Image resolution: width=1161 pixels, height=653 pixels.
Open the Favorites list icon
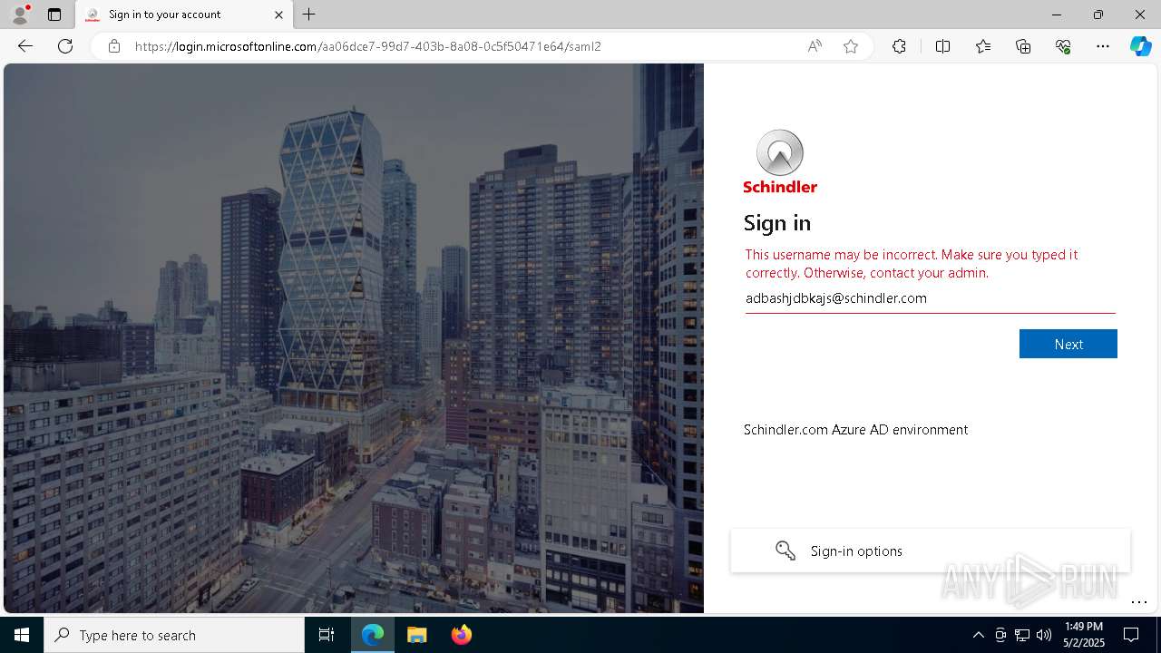(983, 46)
